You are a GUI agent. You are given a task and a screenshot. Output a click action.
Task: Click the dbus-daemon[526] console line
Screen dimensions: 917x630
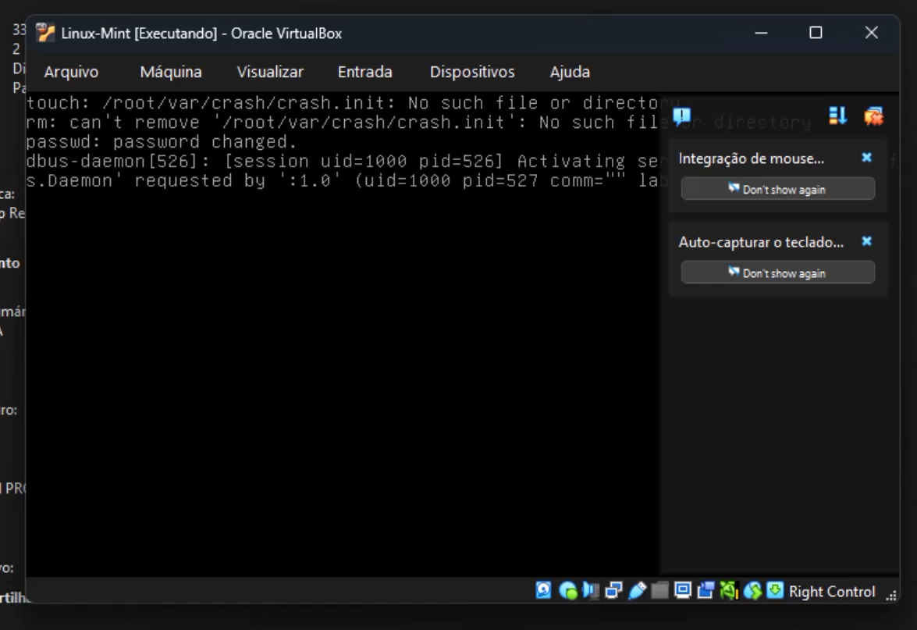click(x=343, y=162)
